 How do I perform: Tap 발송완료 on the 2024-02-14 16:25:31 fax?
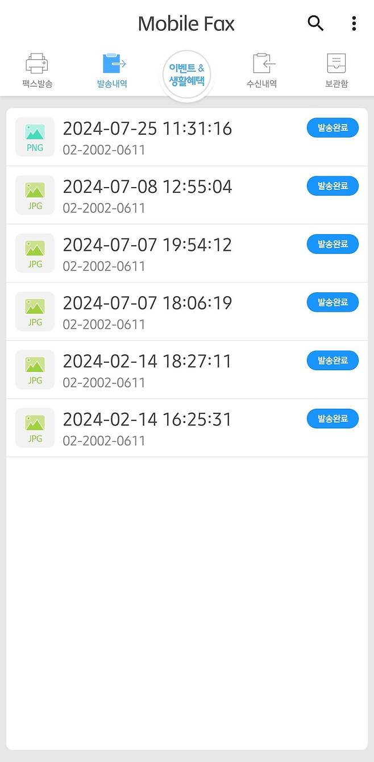(x=333, y=419)
